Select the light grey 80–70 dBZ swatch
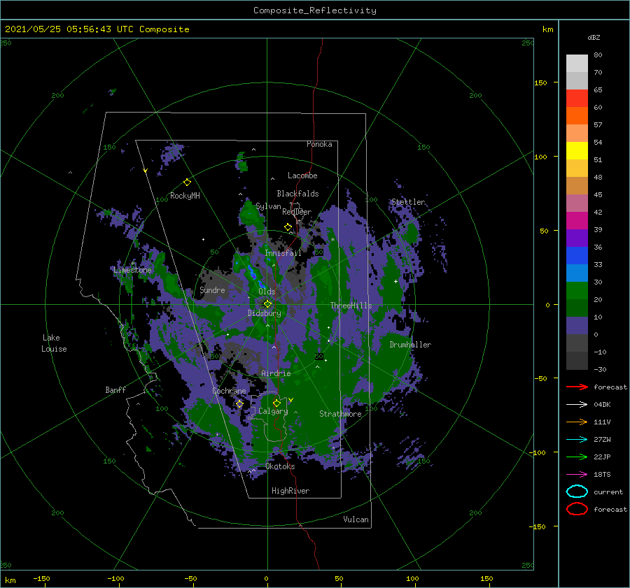630x588 pixels. click(x=577, y=64)
